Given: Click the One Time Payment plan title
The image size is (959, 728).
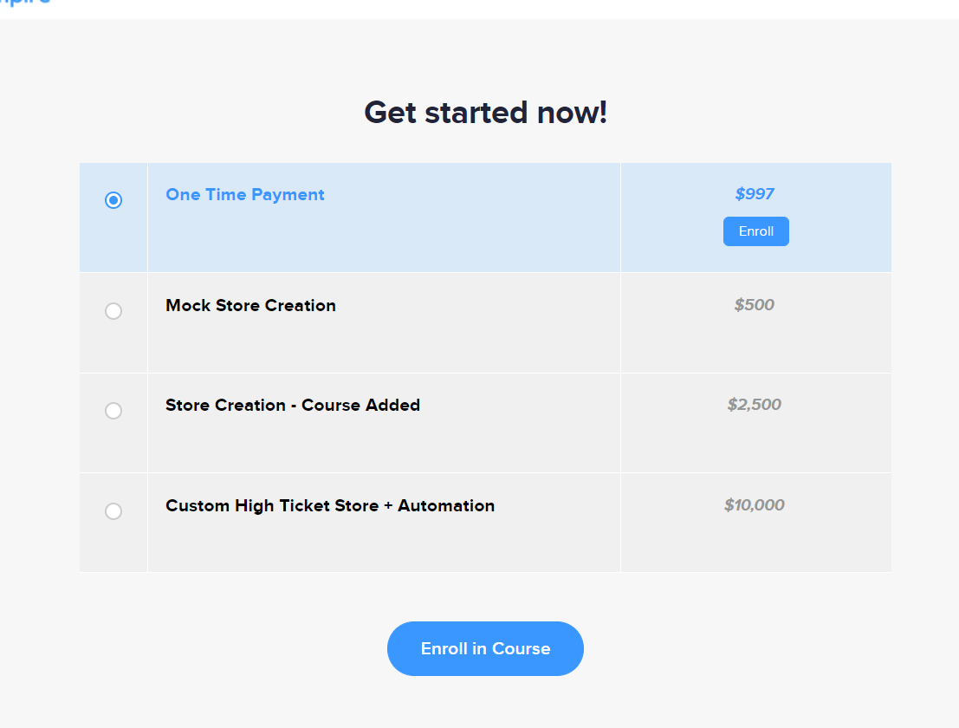Looking at the screenshot, I should [244, 194].
